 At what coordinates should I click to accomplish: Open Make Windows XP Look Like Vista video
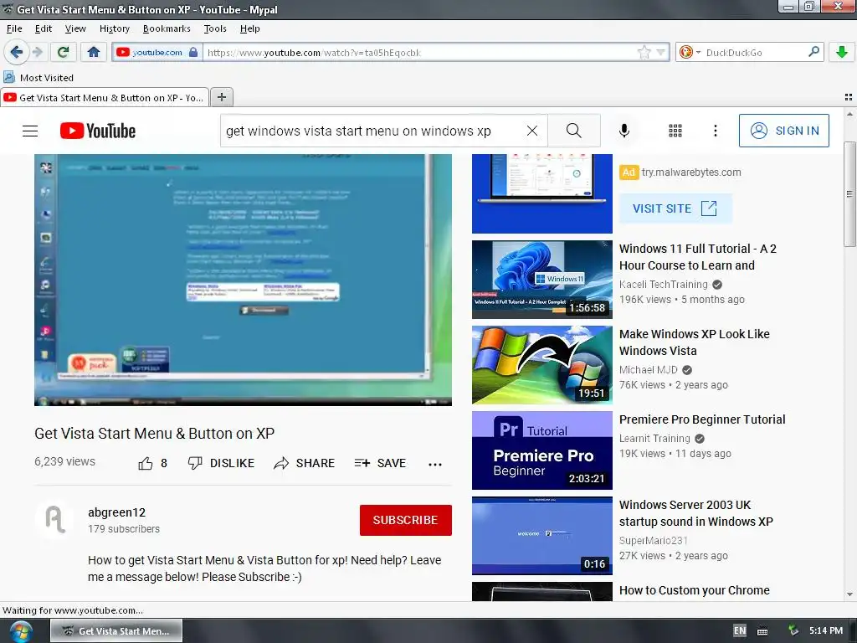coord(694,342)
